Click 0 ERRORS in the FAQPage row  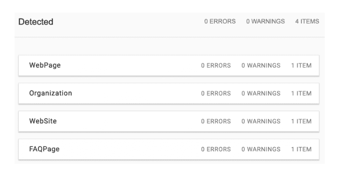[x=216, y=149]
